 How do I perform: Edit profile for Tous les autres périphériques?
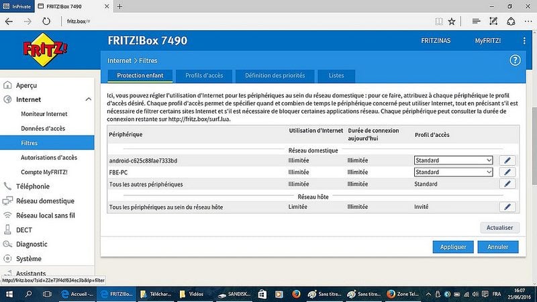pos(507,184)
